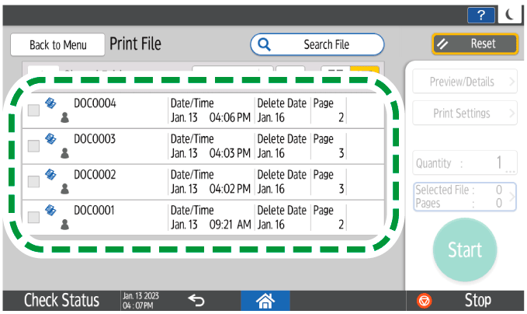Tick the checkbox for DOC0001

click(33, 217)
